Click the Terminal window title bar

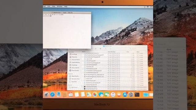pyautogui.click(x=67, y=13)
